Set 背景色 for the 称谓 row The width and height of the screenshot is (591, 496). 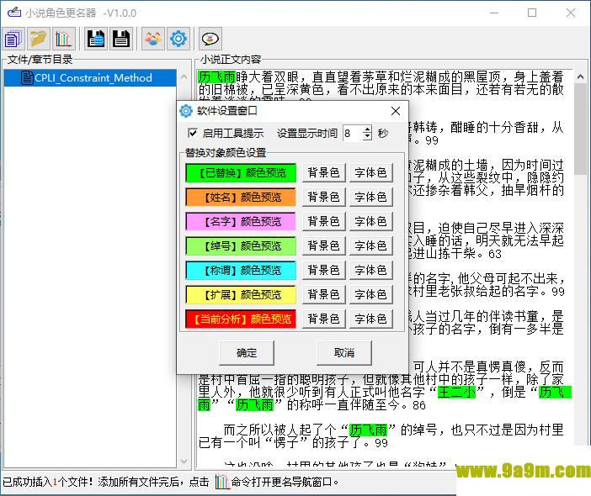coord(324,270)
